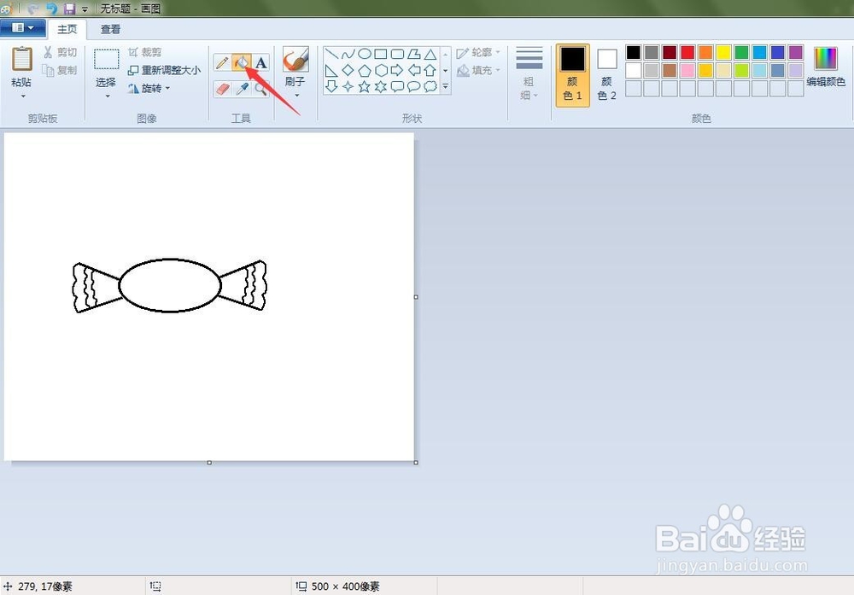
Task: Pick the pink color swatch
Action: coord(687,70)
